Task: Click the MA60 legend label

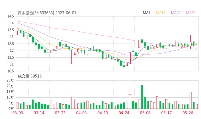Action: coord(191,13)
